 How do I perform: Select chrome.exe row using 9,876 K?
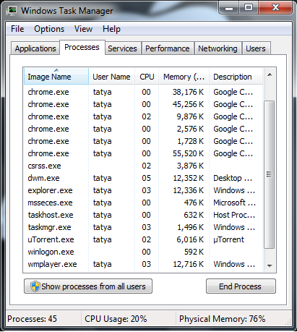click(143, 116)
